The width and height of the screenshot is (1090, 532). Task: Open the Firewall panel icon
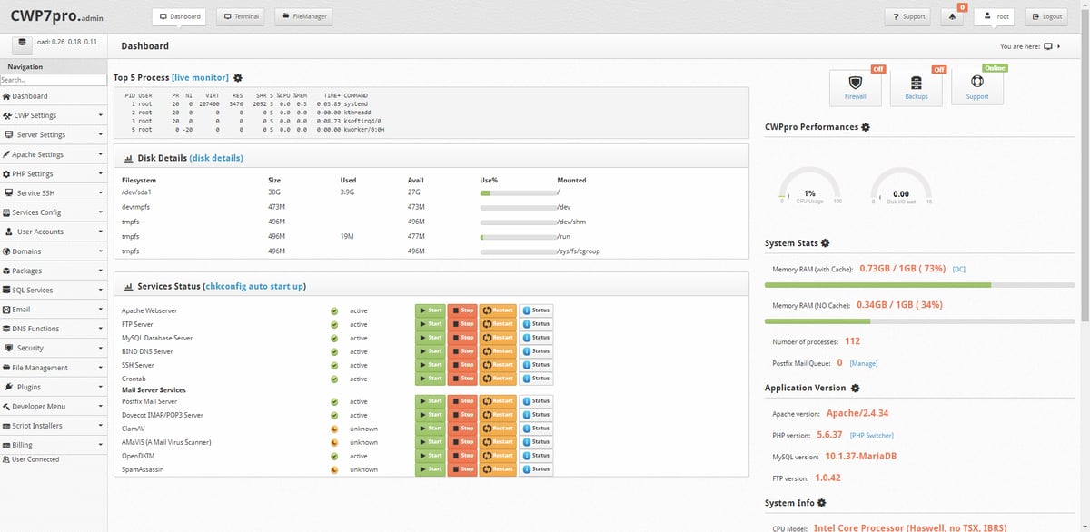855,84
